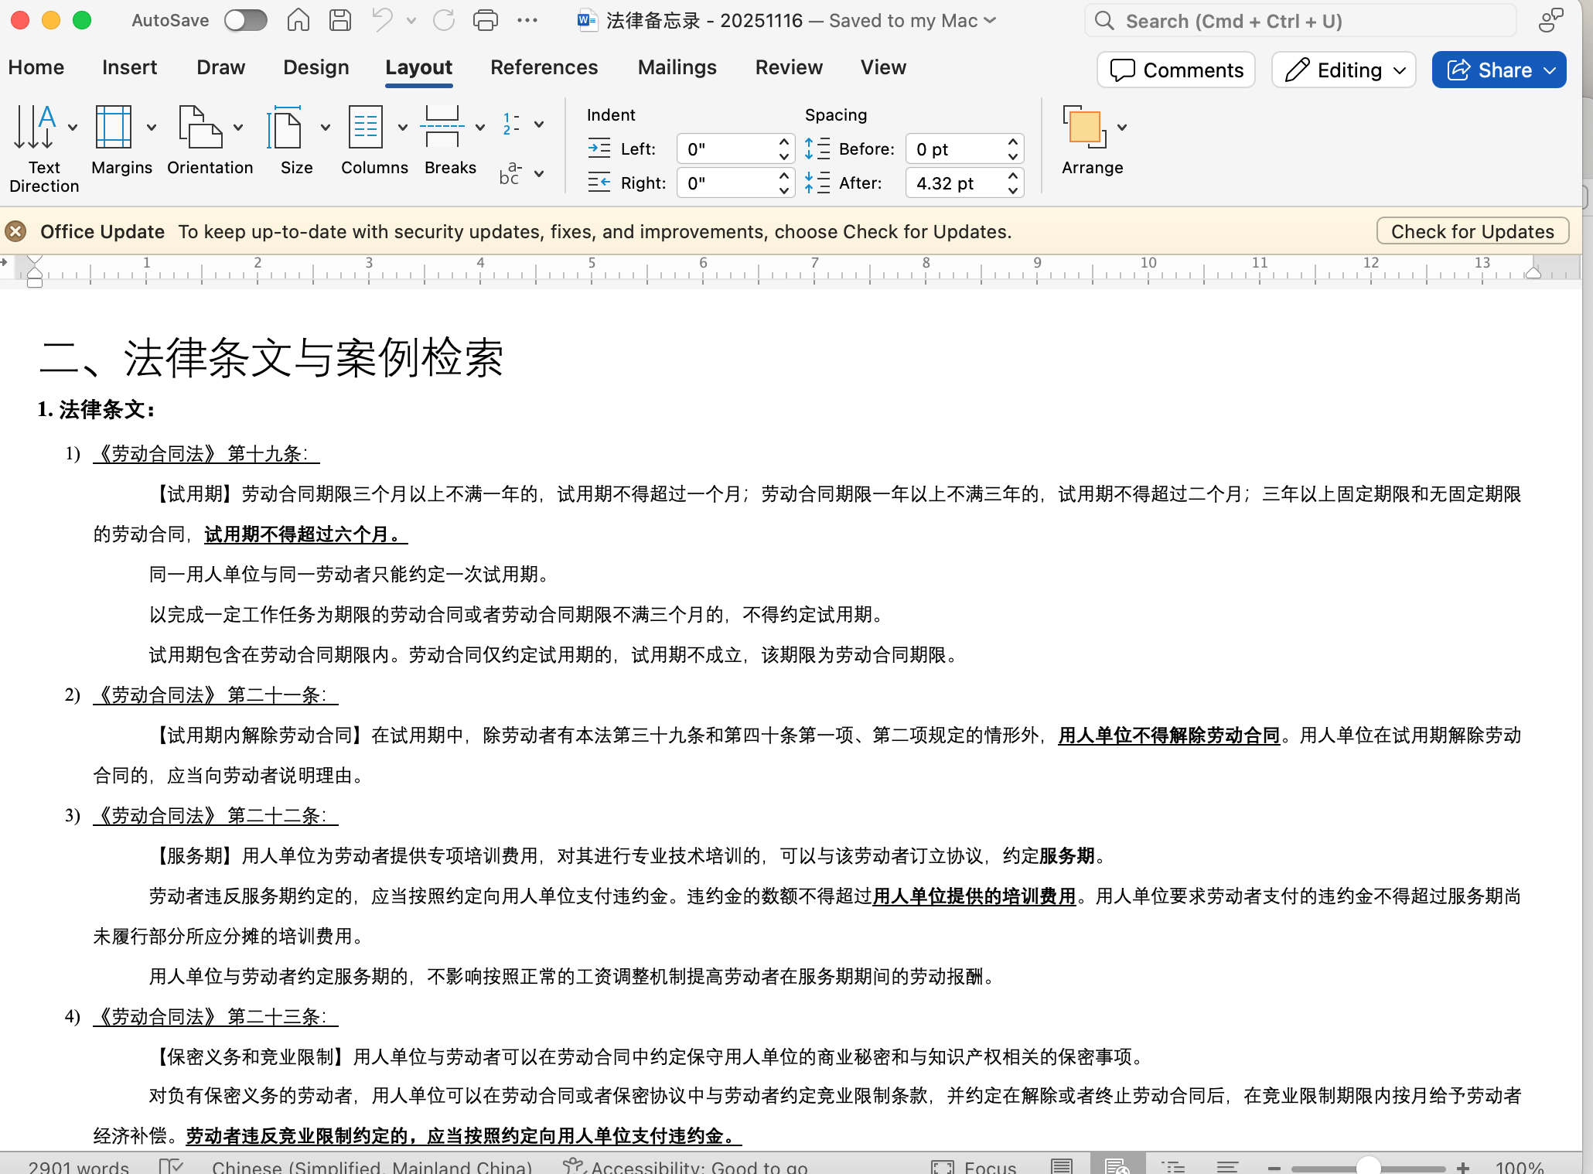Image resolution: width=1593 pixels, height=1174 pixels.
Task: Open the Home tab
Action: pos(36,68)
